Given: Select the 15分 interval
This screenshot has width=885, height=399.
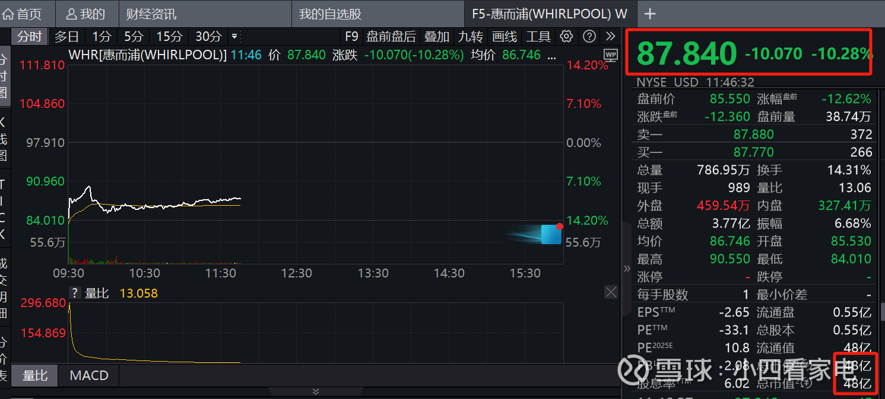Looking at the screenshot, I should coord(169,37).
